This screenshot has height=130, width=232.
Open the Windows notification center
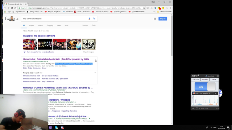pos(228,127)
